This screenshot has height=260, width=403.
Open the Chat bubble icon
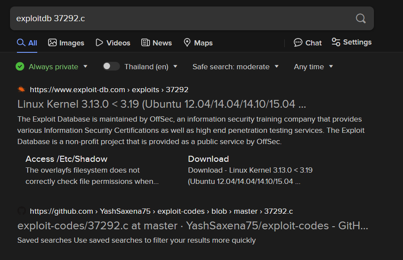[298, 42]
